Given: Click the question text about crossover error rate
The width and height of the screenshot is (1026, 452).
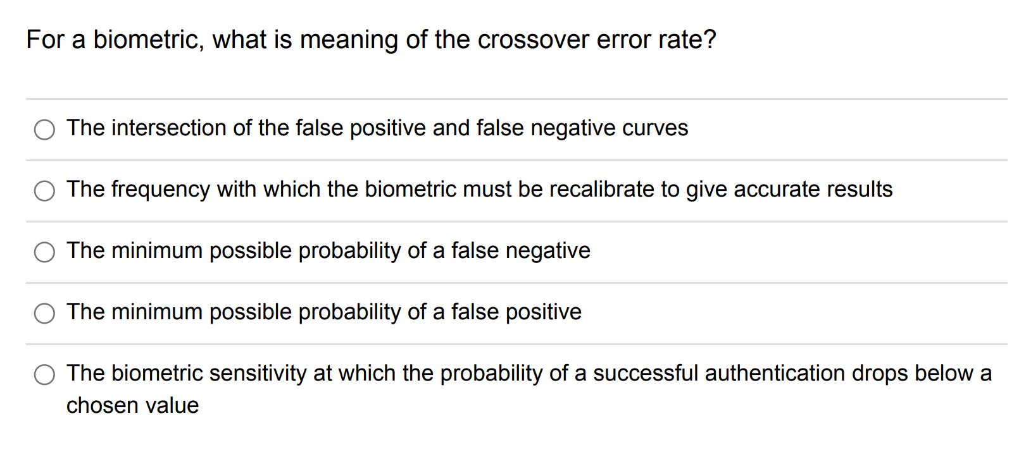Looking at the screenshot, I should click(x=370, y=39).
